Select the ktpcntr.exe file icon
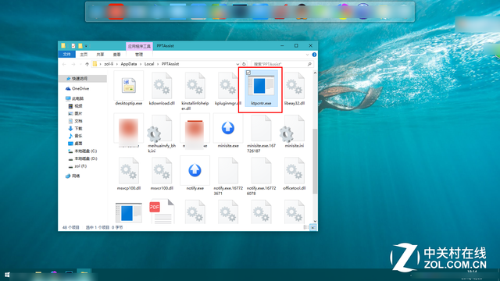500x281 pixels. click(261, 86)
